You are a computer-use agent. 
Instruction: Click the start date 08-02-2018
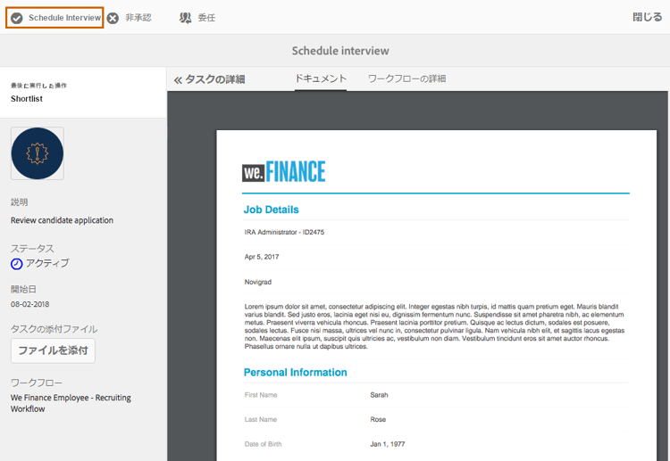point(29,304)
